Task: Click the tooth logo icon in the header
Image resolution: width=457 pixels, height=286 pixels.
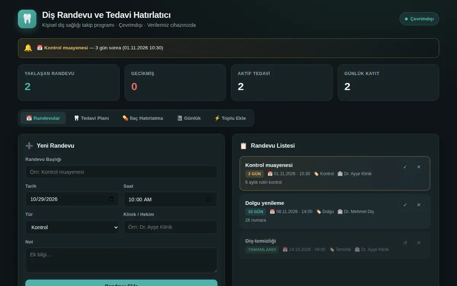Action: tap(27, 19)
